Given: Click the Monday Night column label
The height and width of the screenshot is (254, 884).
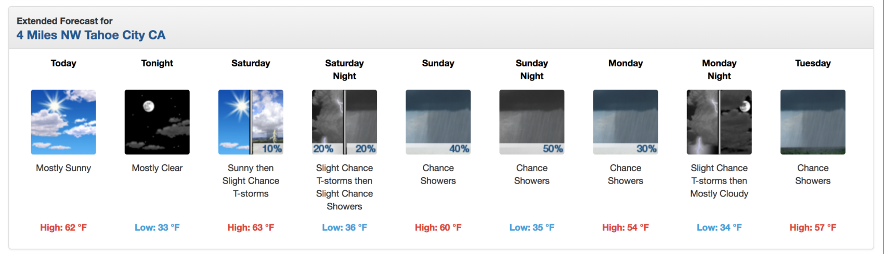Looking at the screenshot, I should pos(719,69).
